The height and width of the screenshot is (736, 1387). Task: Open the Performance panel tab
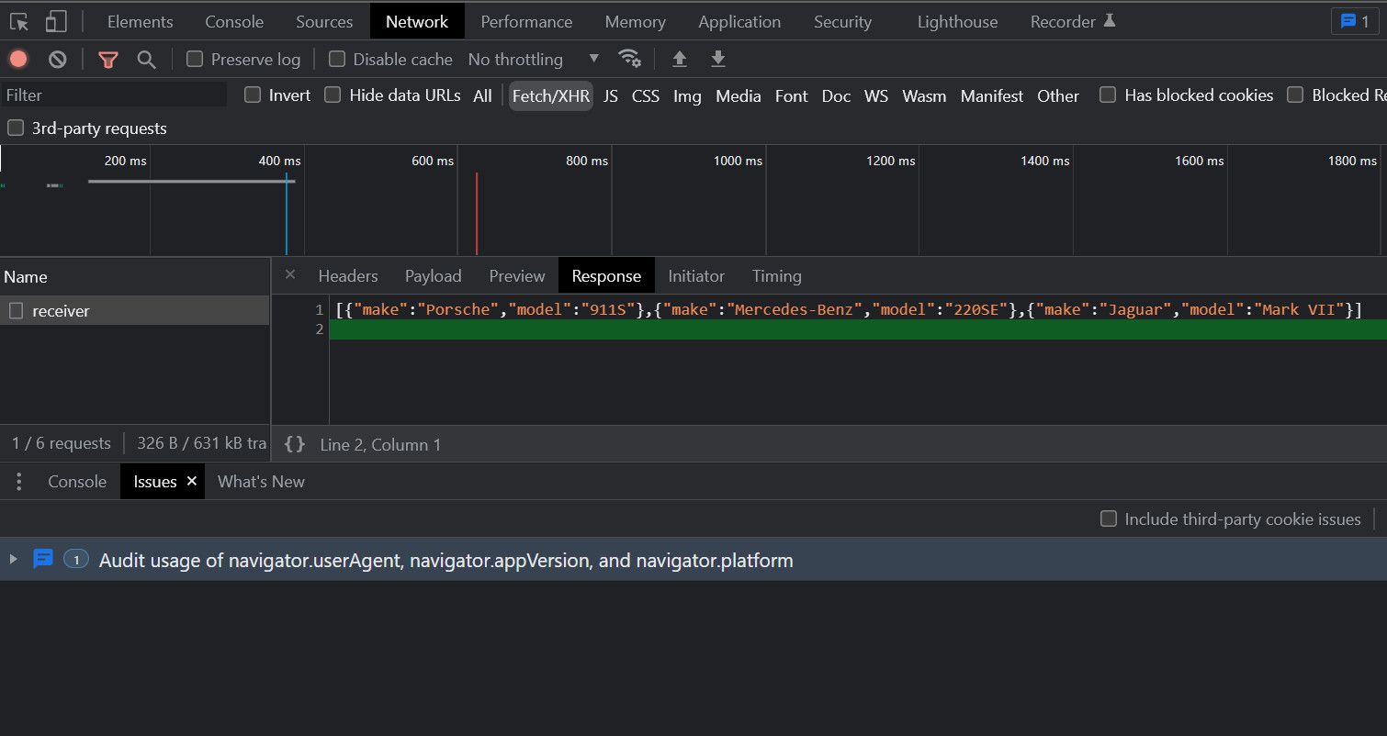click(x=526, y=21)
